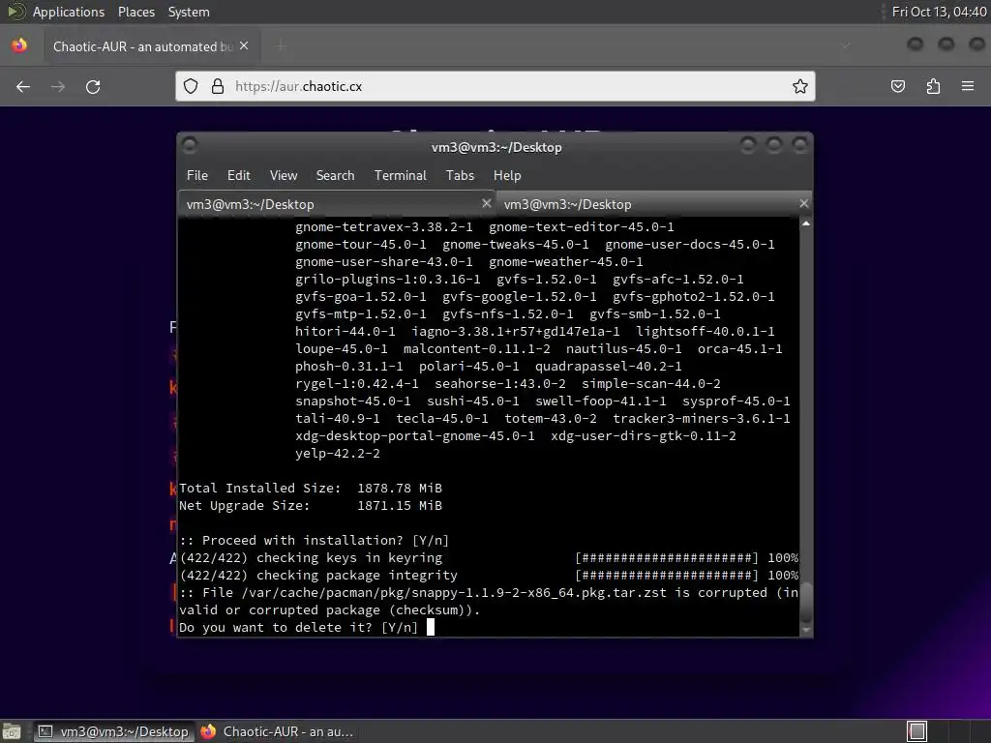
Task: Click the "Net Upgrade Size" line
Action: click(x=311, y=505)
